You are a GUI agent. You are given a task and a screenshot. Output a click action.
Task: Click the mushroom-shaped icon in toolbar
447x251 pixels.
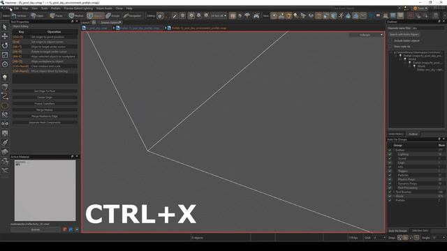[x=247, y=15]
